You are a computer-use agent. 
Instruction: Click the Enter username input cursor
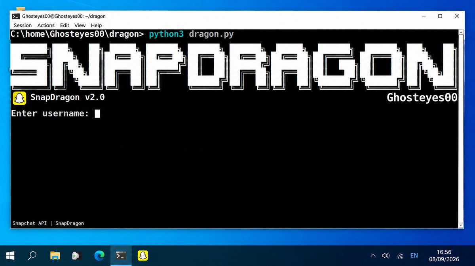(97, 114)
